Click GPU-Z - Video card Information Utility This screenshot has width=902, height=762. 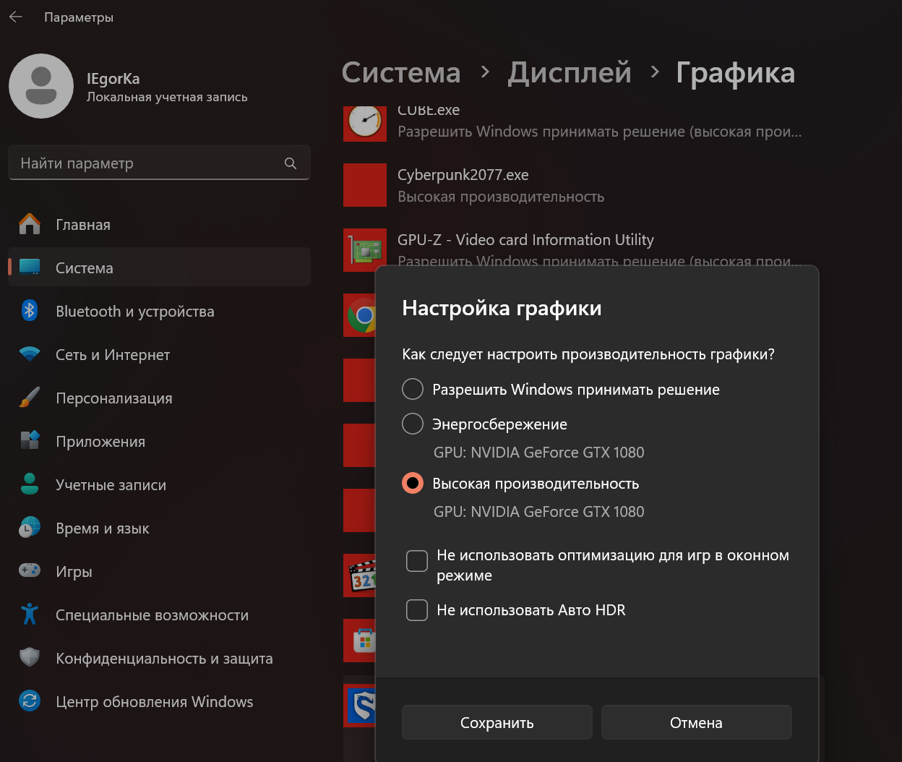(525, 239)
